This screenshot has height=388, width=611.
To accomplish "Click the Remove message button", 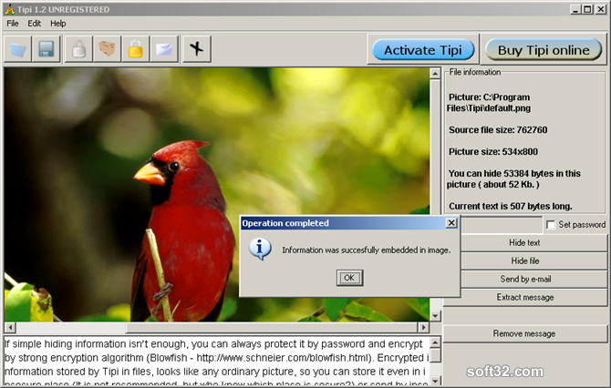I will click(x=524, y=333).
